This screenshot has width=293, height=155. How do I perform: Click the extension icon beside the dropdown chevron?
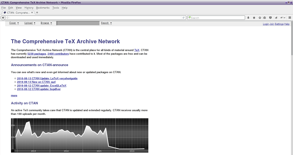click(x=281, y=18)
